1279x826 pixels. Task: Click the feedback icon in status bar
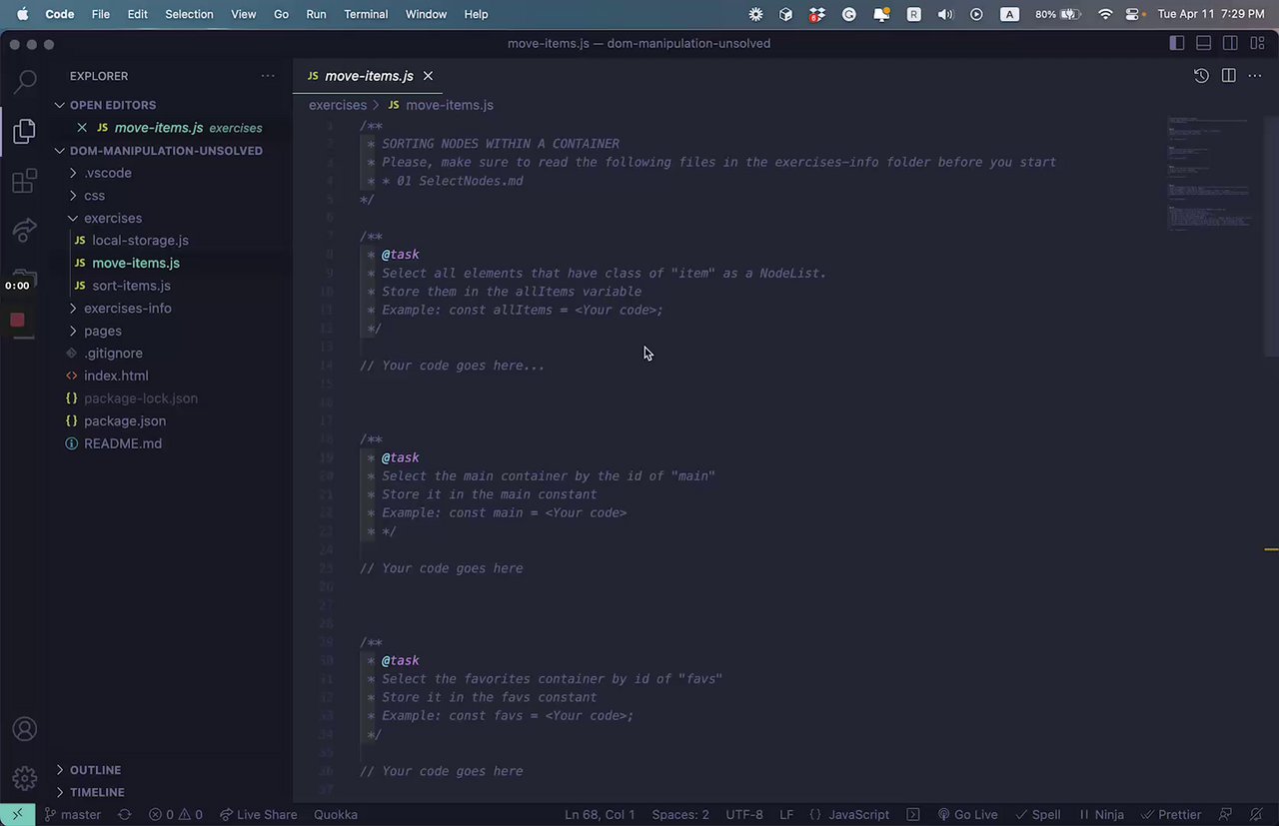click(1226, 814)
